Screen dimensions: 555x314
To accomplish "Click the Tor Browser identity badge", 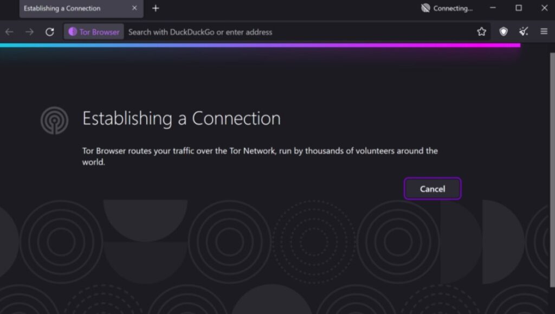I will (x=94, y=32).
